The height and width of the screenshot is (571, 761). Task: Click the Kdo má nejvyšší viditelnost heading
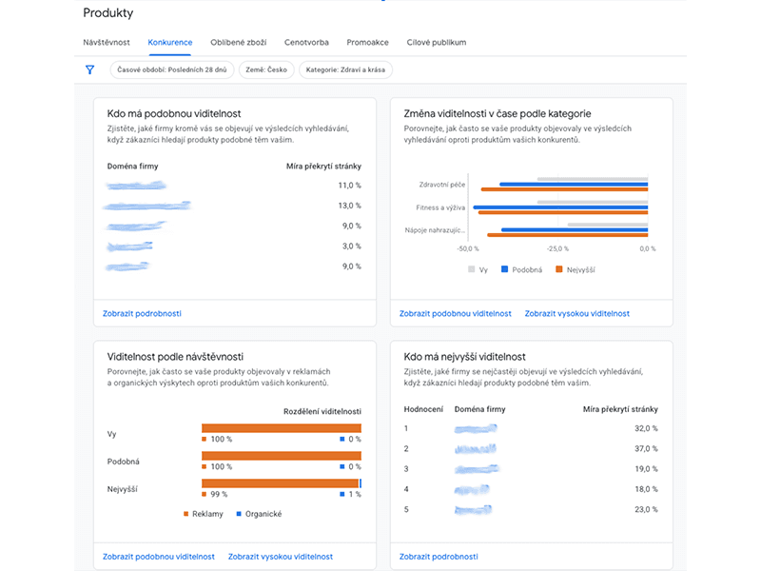[464, 356]
